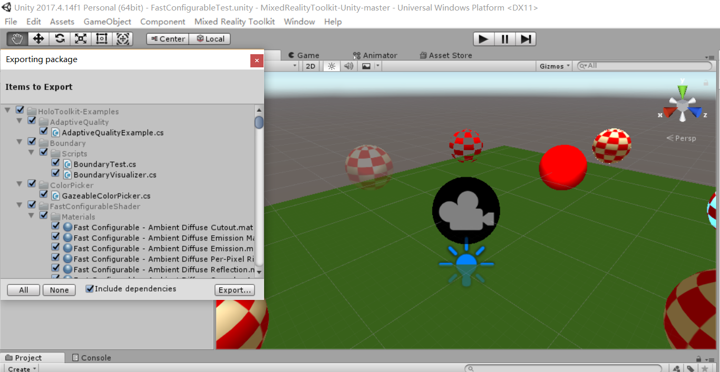
Task: Uncheck HoloToolkit-Examples root checkbox
Action: pos(20,110)
